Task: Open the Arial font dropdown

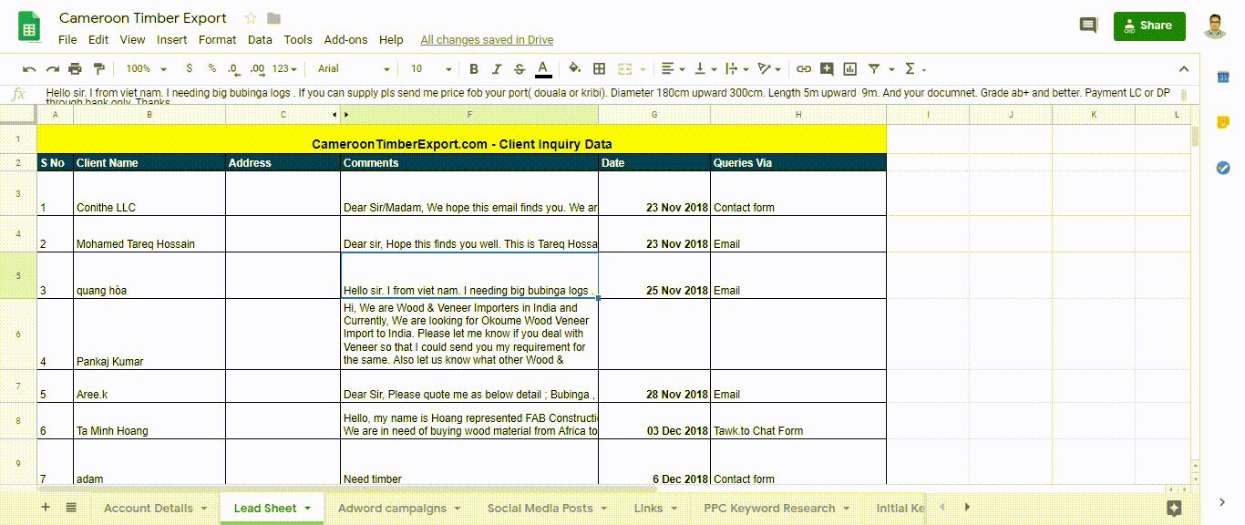Action: 353,68
